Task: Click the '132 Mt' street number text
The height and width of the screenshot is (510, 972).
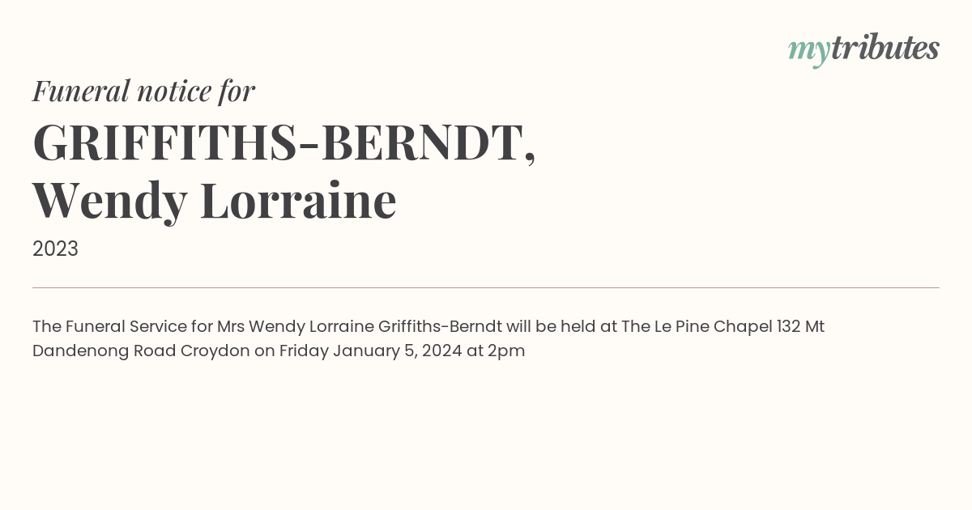Action: pos(800,326)
